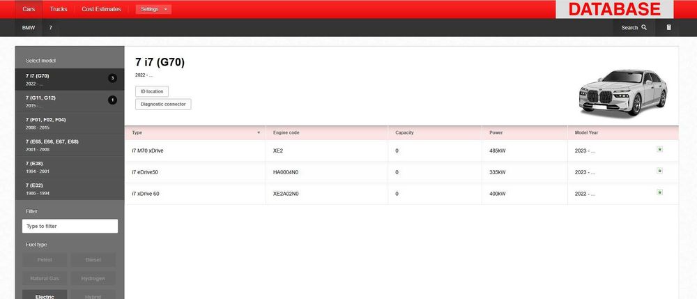Click the count badge on 7 (G11, G12)

click(x=112, y=100)
